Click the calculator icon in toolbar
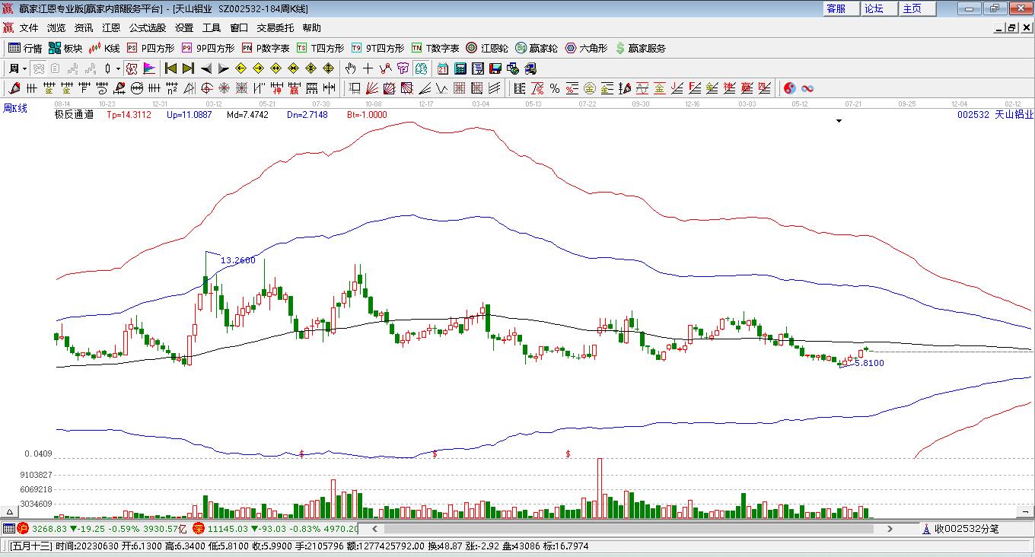The height and width of the screenshot is (557, 1035). pyautogui.click(x=460, y=68)
